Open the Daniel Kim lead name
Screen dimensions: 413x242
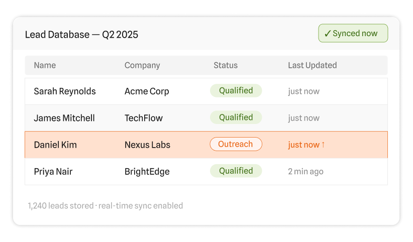click(55, 145)
